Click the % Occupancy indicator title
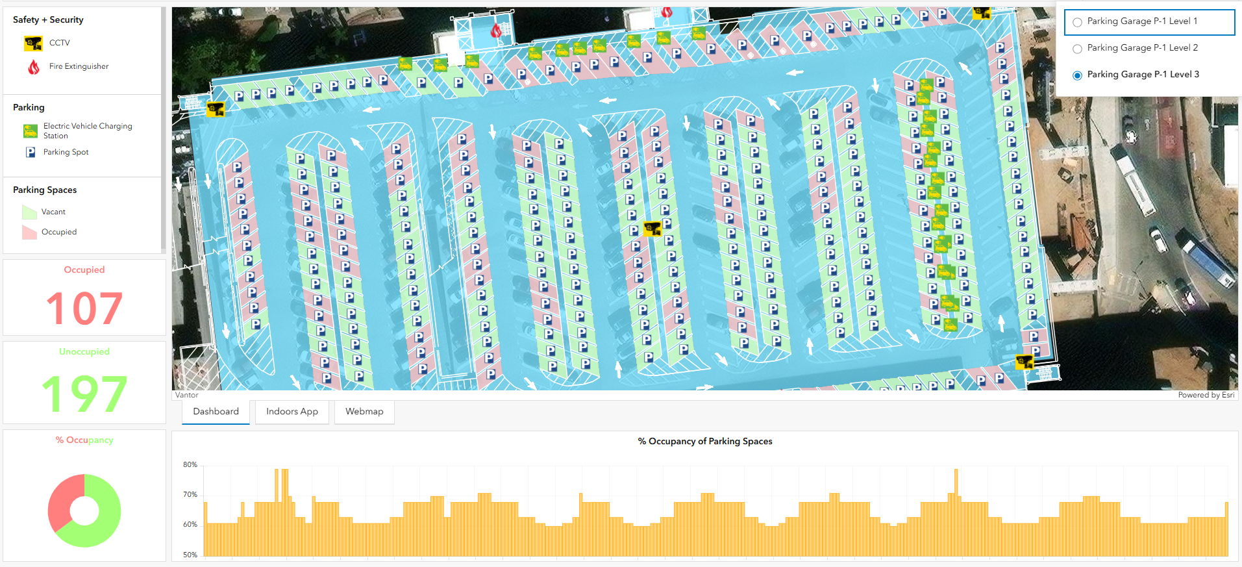This screenshot has height=567, width=1242. 84,440
